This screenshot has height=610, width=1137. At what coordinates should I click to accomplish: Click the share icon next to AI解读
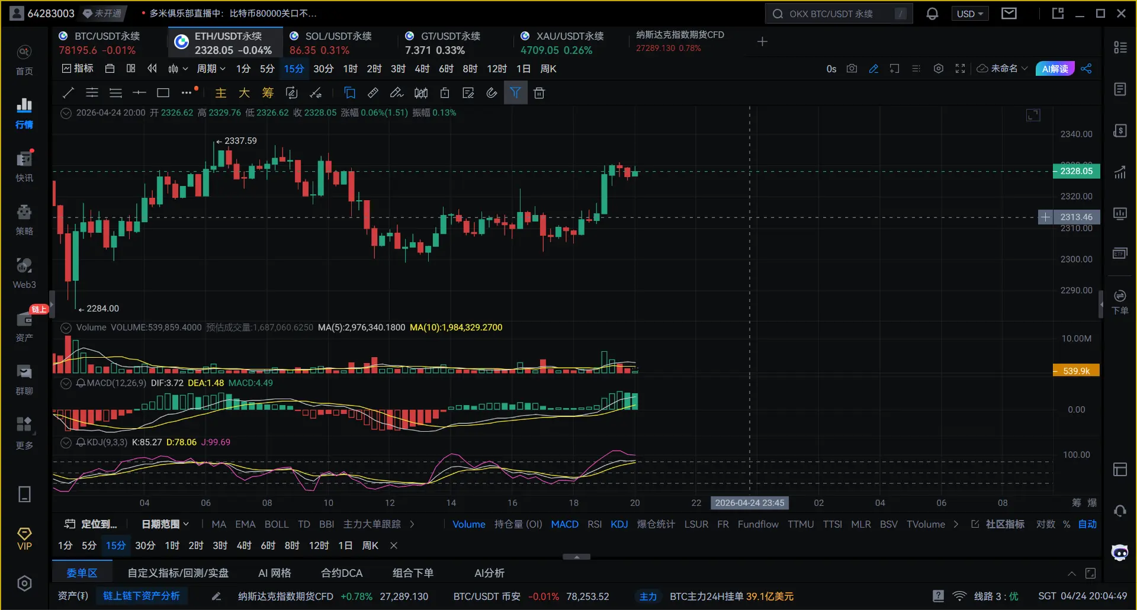point(1086,69)
